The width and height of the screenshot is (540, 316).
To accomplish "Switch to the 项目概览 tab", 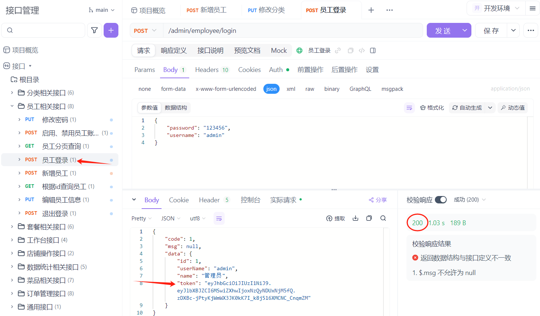I will click(x=149, y=10).
